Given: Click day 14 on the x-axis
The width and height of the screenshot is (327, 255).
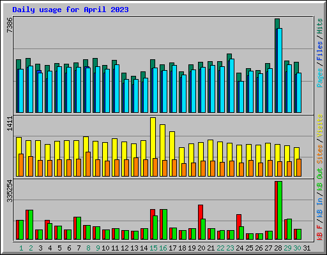Looking at the screenshot, I should click(144, 248).
